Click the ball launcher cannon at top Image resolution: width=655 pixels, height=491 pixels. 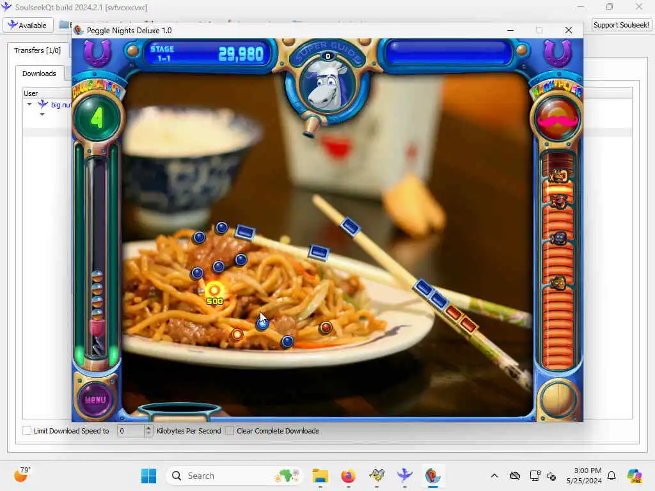click(x=312, y=127)
